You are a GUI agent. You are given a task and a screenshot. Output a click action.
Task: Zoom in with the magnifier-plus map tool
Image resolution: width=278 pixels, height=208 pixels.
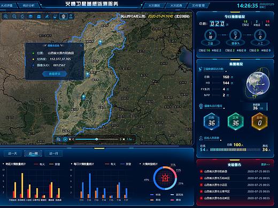pos(6,17)
